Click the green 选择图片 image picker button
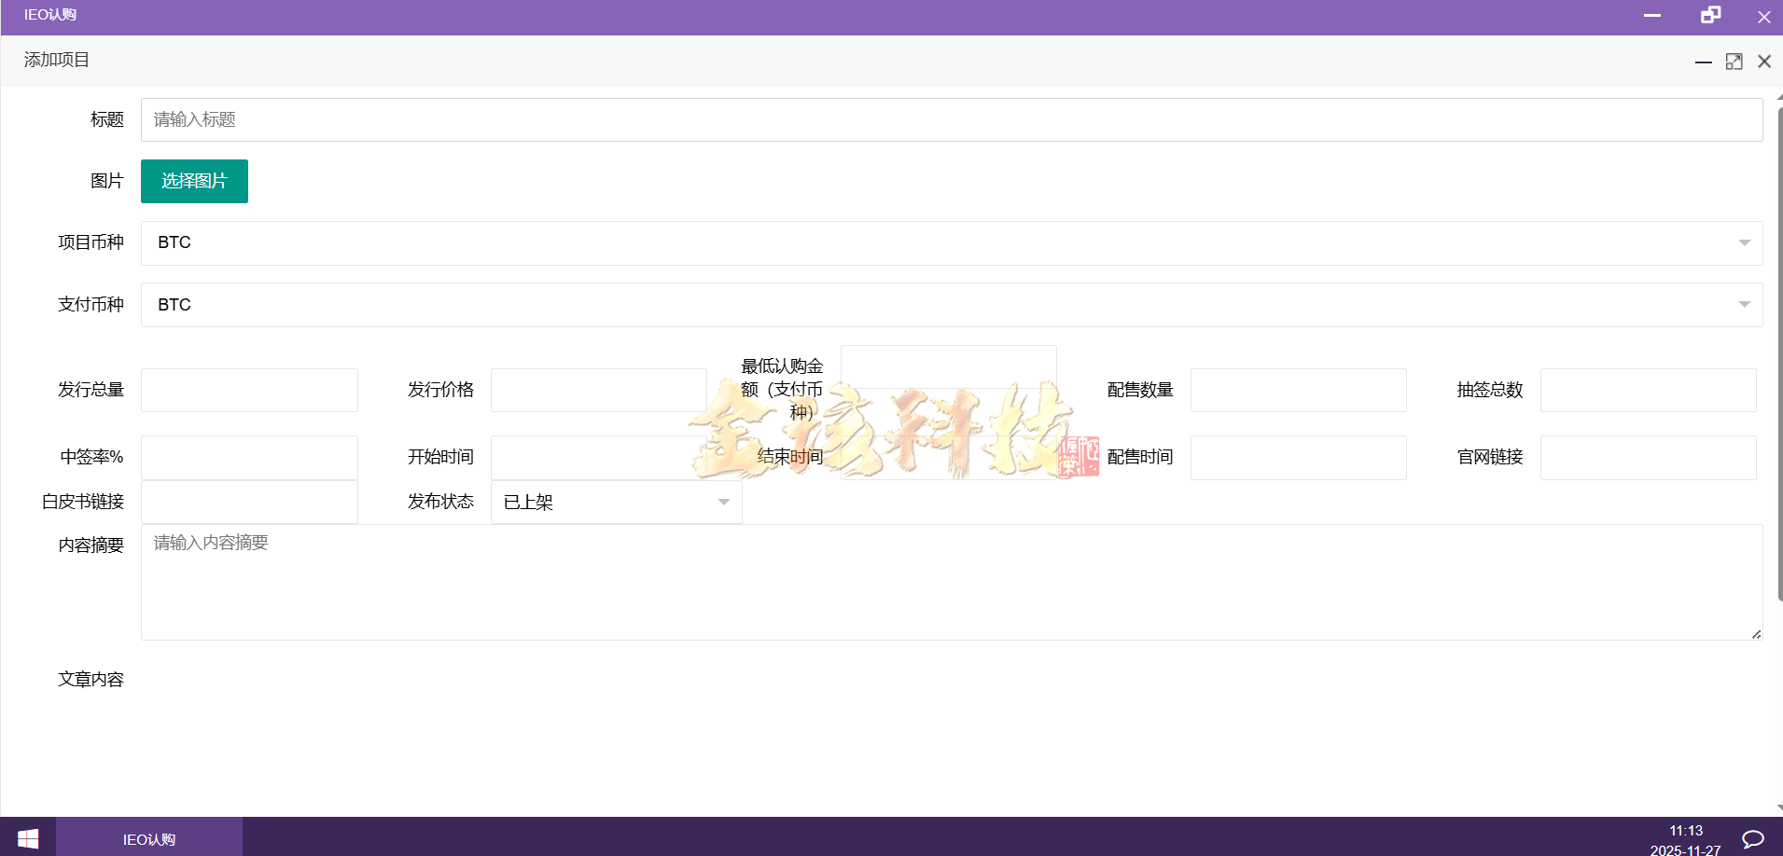The height and width of the screenshot is (856, 1783). point(194,181)
